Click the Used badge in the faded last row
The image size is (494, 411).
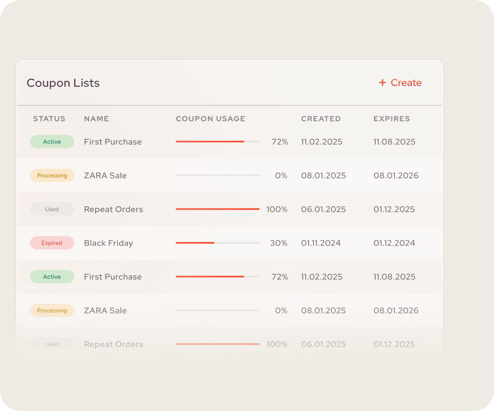(x=52, y=344)
